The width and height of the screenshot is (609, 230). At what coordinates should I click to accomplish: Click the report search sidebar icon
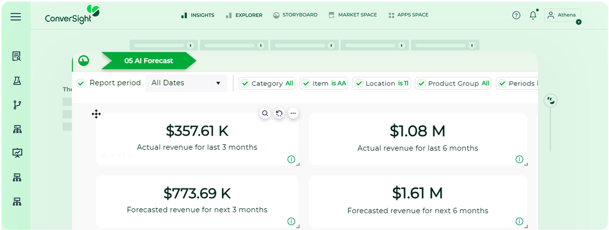[x=17, y=56]
